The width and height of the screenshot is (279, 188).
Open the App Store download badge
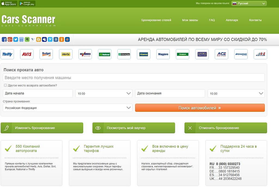pyautogui.click(x=9, y=4)
